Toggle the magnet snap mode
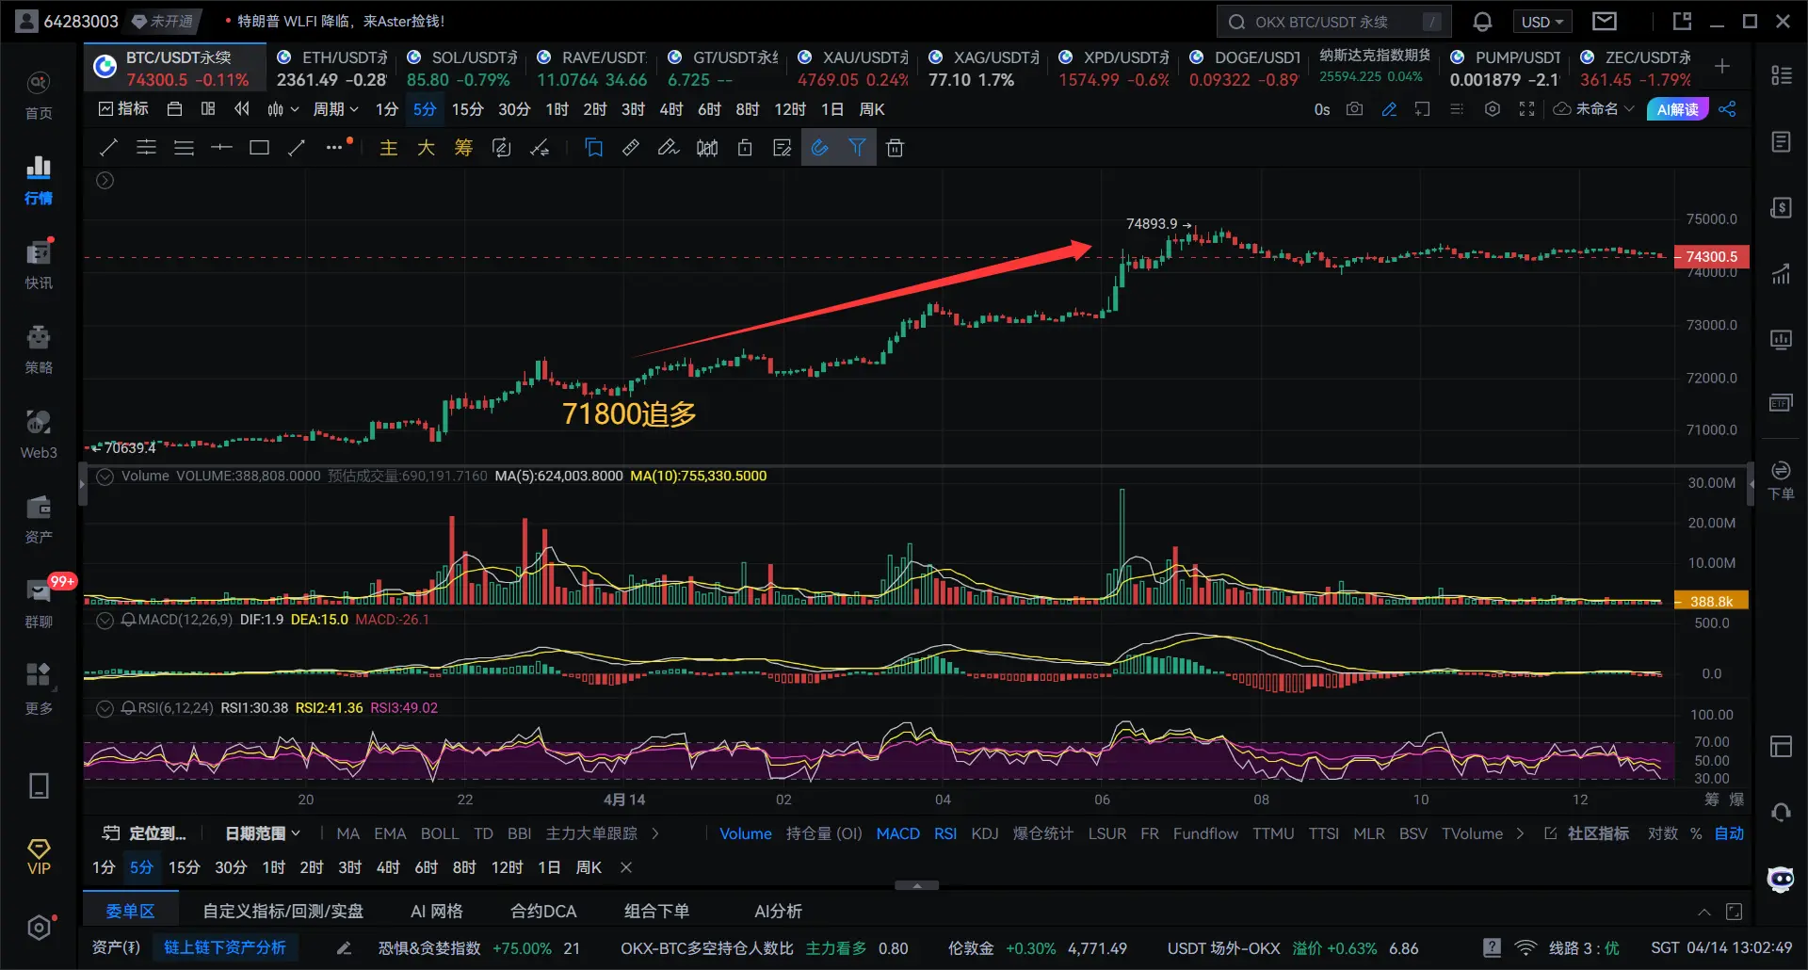Viewport: 1808px width, 970px height. tap(820, 148)
